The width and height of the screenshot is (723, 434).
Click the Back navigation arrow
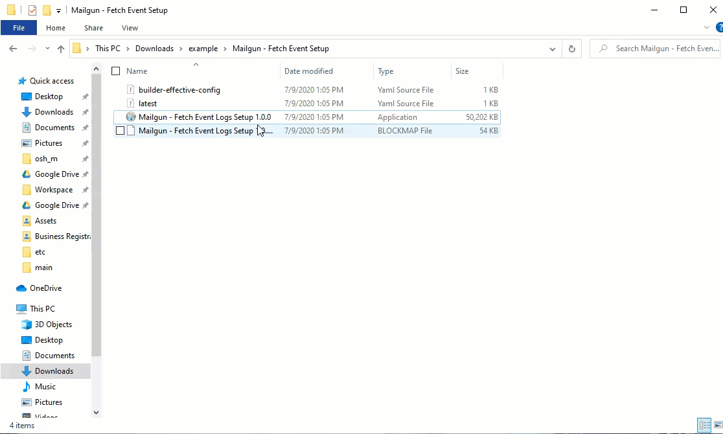pos(13,49)
